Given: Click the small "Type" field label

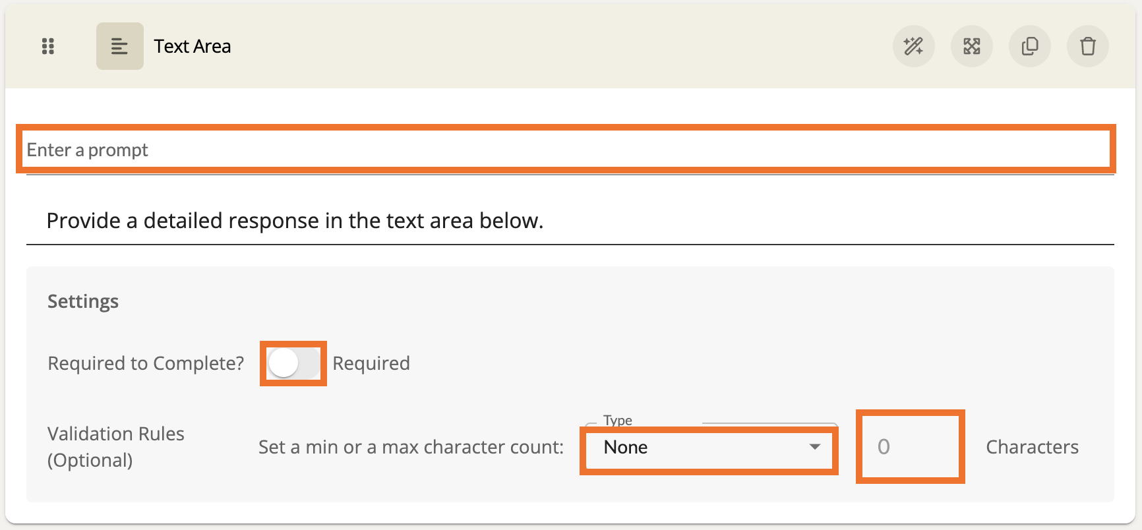Looking at the screenshot, I should click(x=618, y=421).
